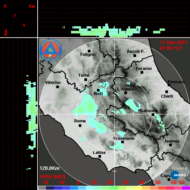Click the 20 dBZ scale value
Image resolution: width=190 pixels, height=190 pixels.
[109, 182]
